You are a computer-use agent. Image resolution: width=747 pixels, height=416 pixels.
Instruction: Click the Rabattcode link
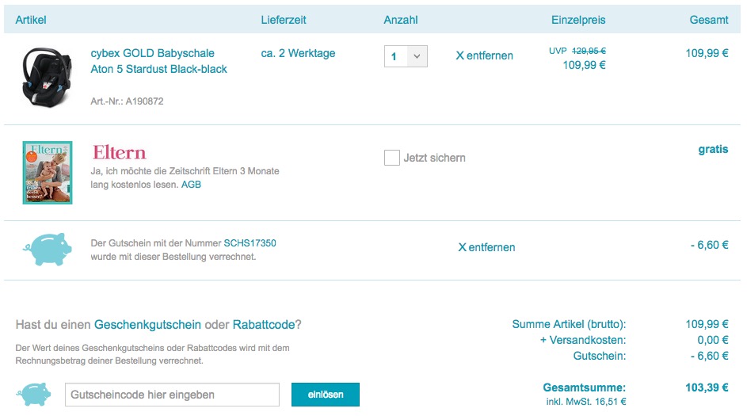(263, 325)
